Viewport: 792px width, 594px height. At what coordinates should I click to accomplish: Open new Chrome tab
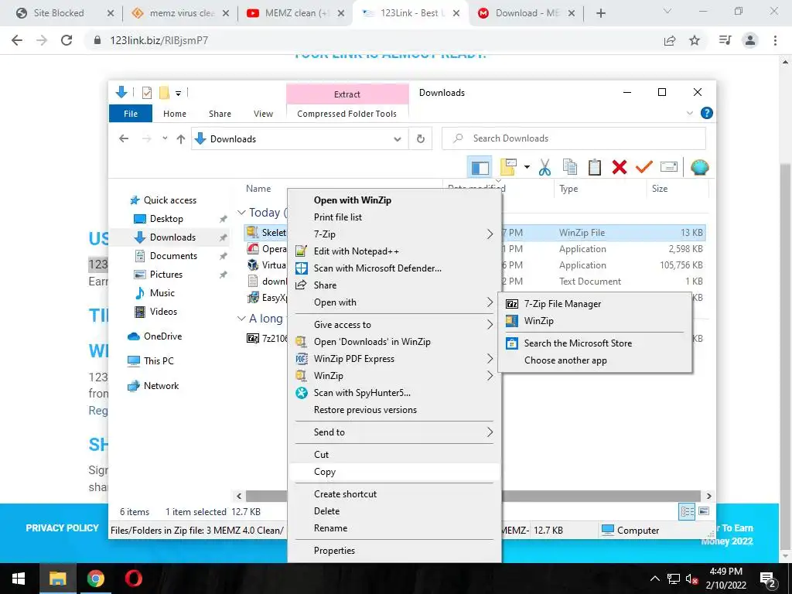click(600, 13)
